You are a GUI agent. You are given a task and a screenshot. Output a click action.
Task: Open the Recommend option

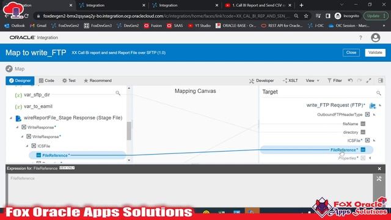pos(98,81)
